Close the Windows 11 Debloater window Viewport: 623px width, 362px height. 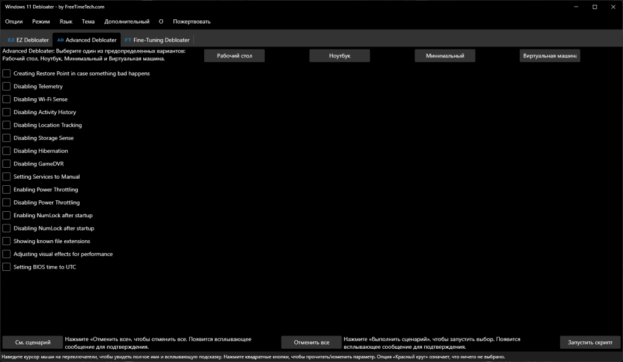613,7
